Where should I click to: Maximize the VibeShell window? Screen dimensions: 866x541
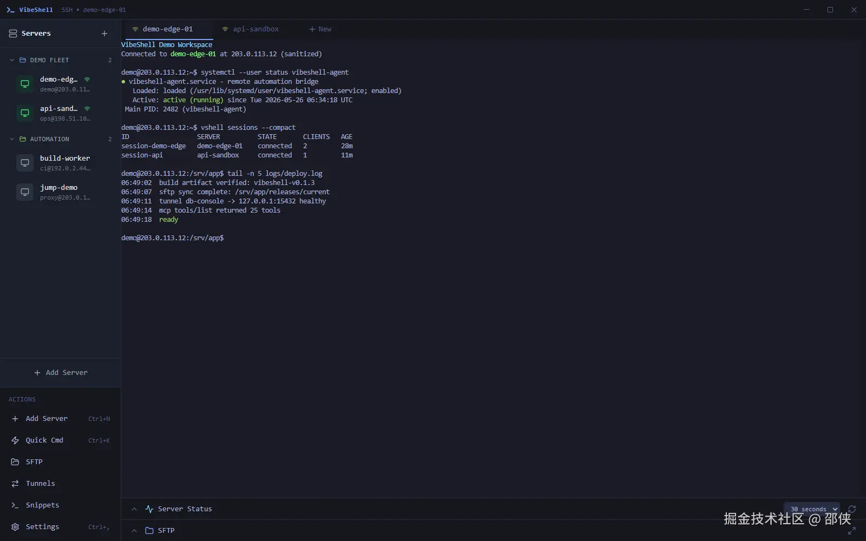[x=830, y=10]
